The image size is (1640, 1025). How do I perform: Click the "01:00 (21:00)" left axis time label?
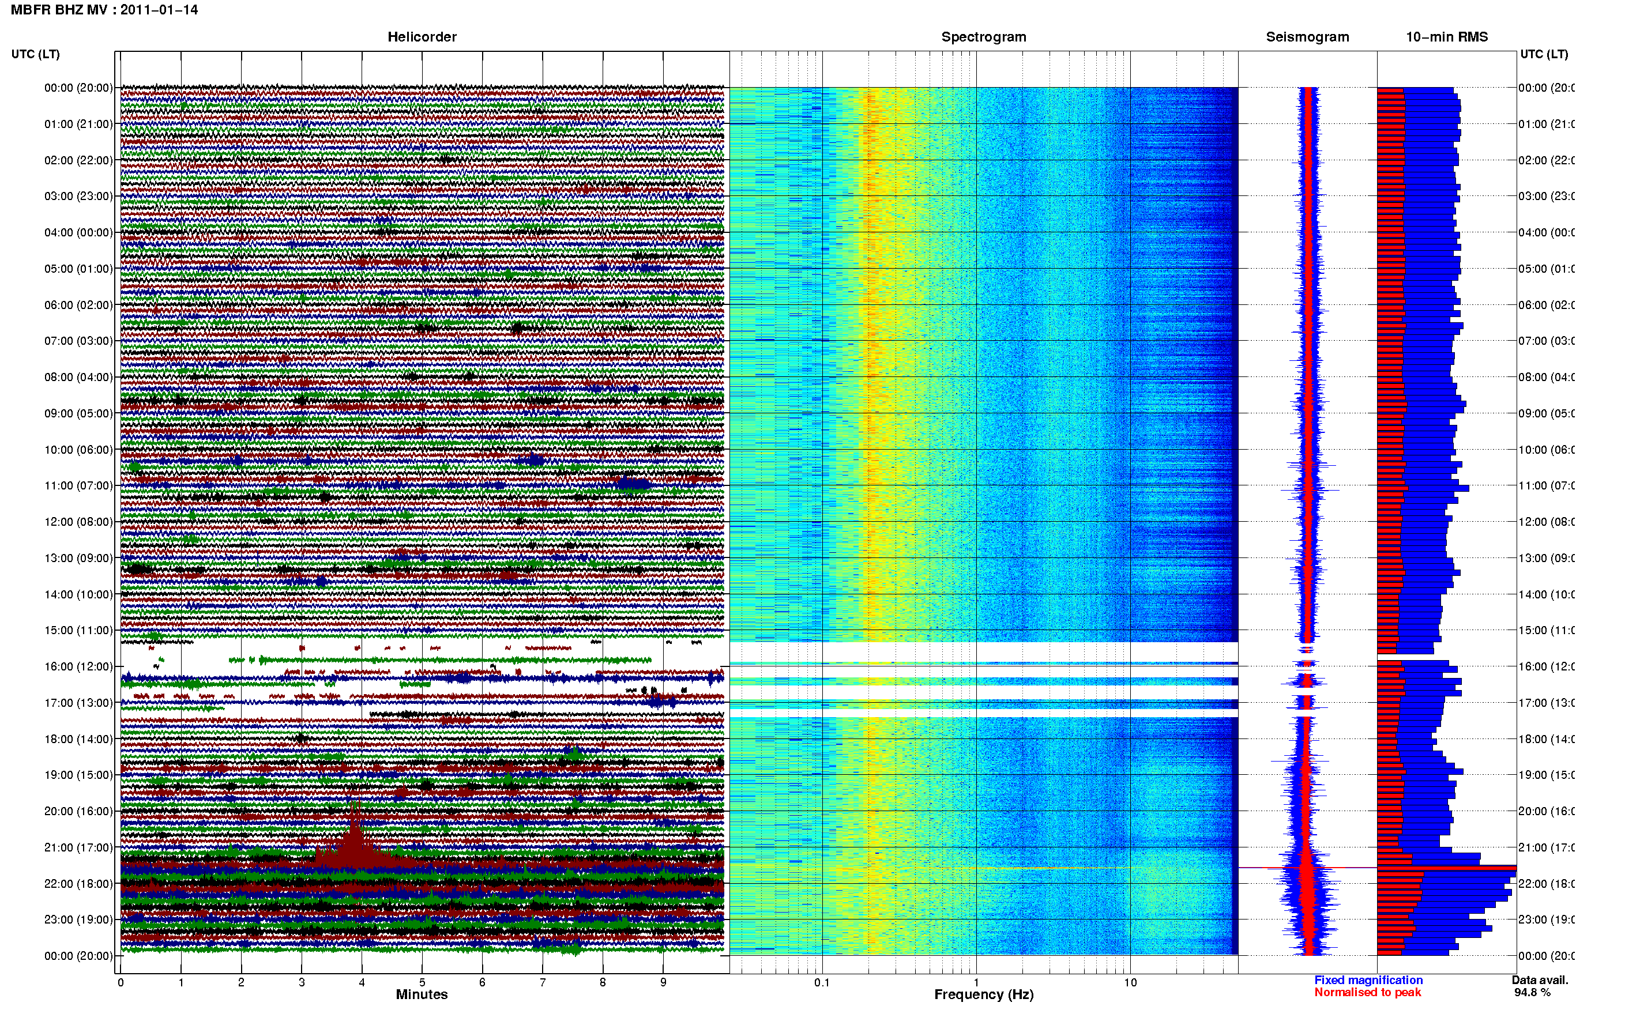78,124
